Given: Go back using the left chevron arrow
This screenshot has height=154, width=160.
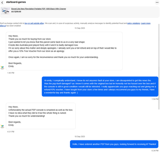Looking at the screenshot, I should pyautogui.click(x=2, y=2).
